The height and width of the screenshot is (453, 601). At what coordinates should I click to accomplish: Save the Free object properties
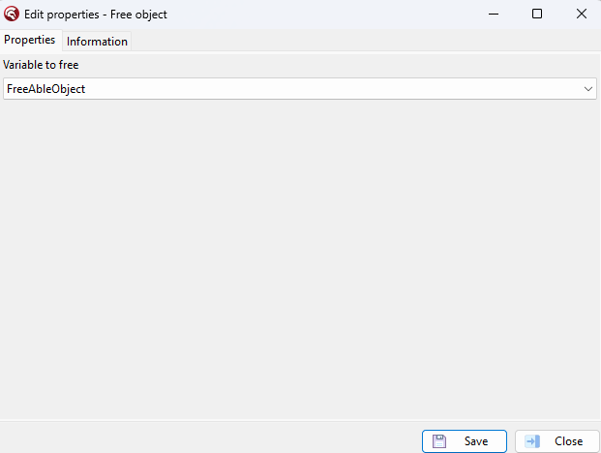[x=465, y=441]
